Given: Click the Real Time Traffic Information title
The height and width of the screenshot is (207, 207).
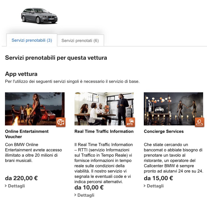Looking at the screenshot, I should (104, 131).
